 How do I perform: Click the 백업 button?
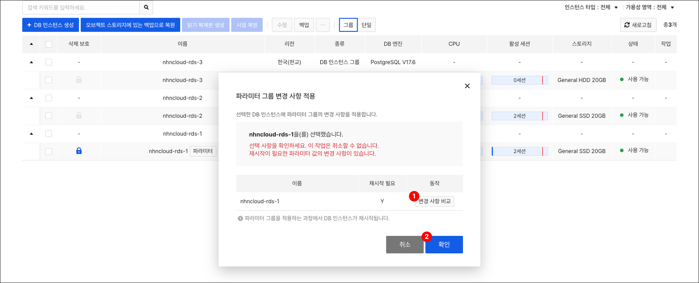coord(304,25)
